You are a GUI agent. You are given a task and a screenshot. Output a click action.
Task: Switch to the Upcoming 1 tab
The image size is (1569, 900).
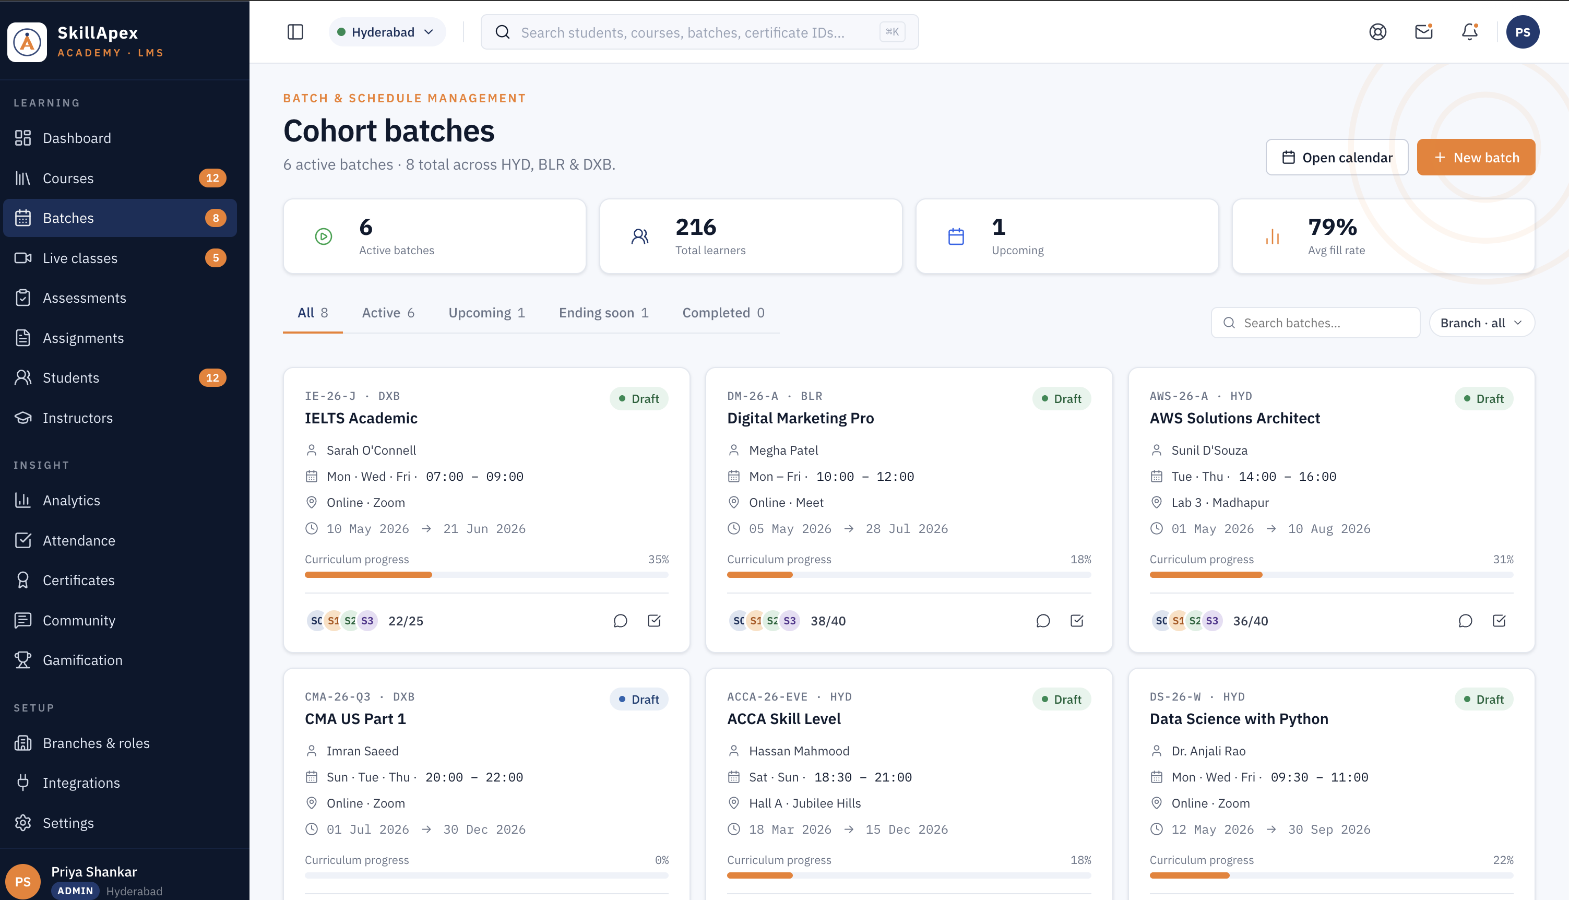487,313
